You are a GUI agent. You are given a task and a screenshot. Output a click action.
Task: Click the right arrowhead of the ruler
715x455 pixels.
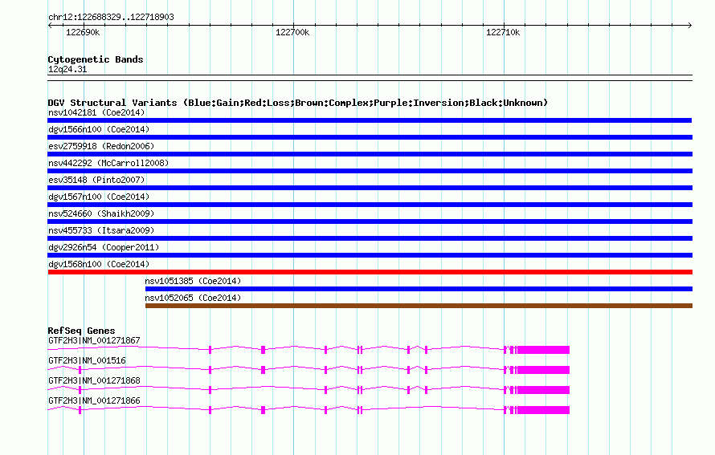(690, 26)
